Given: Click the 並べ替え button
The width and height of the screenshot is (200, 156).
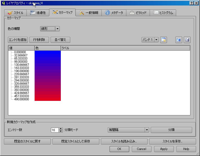Looking at the screenshot, I should point(60,40).
